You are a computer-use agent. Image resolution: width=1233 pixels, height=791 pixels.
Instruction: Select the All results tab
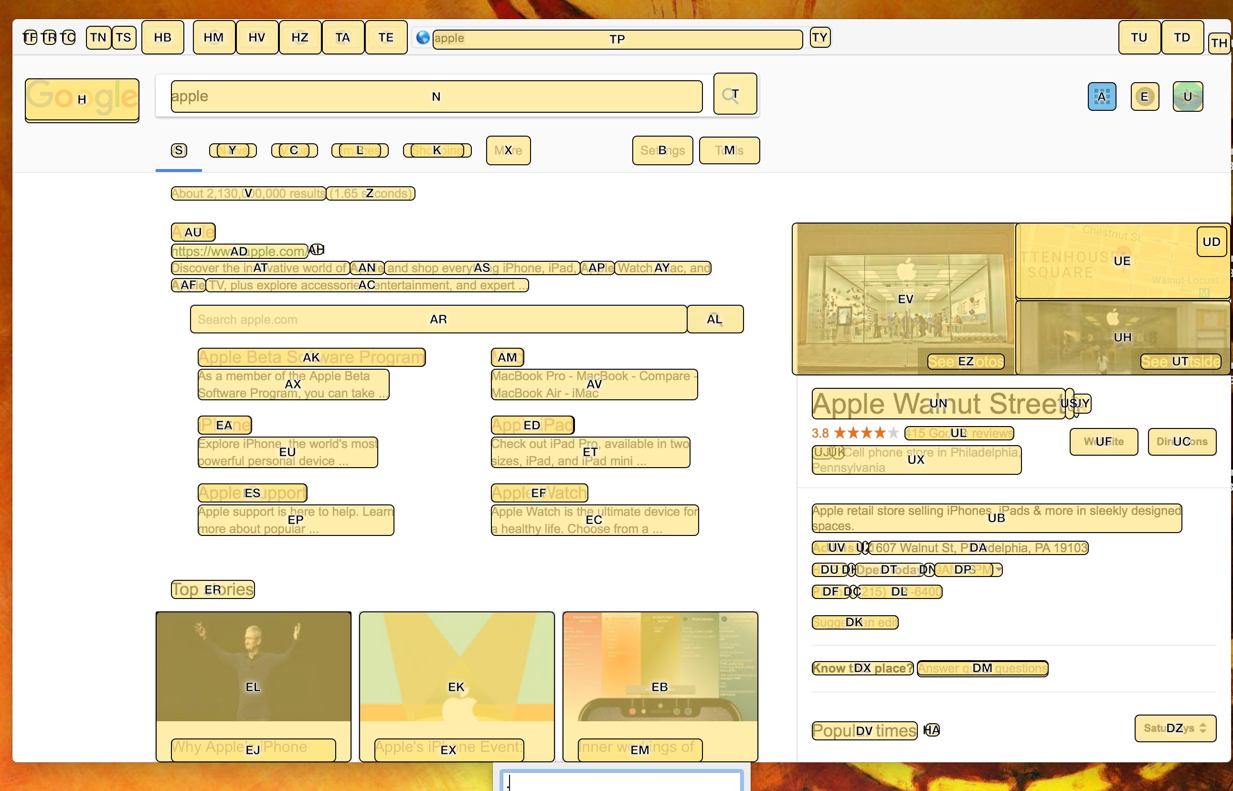[x=179, y=150]
